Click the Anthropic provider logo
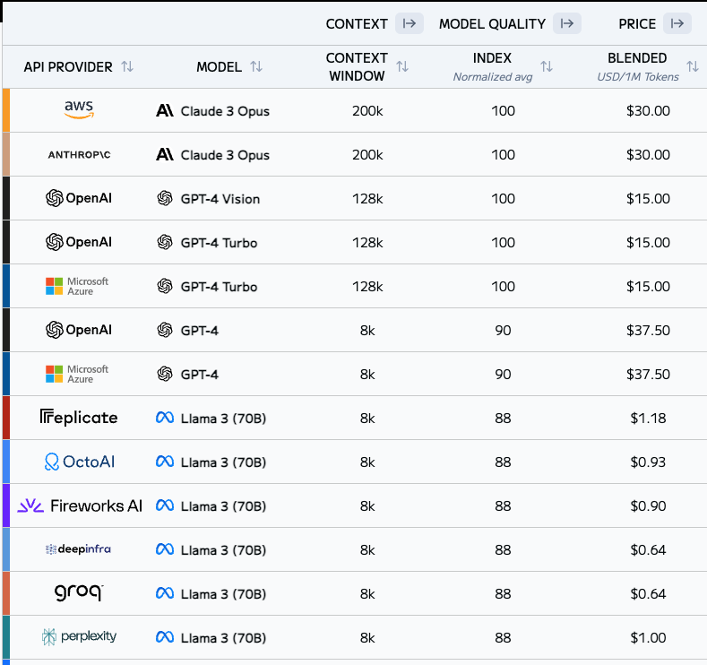The width and height of the screenshot is (707, 665). click(x=80, y=155)
